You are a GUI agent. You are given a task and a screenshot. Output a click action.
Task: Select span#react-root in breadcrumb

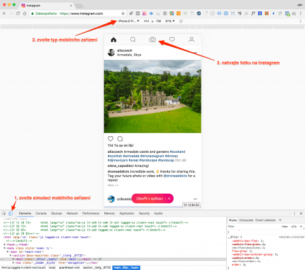click(x=69, y=267)
